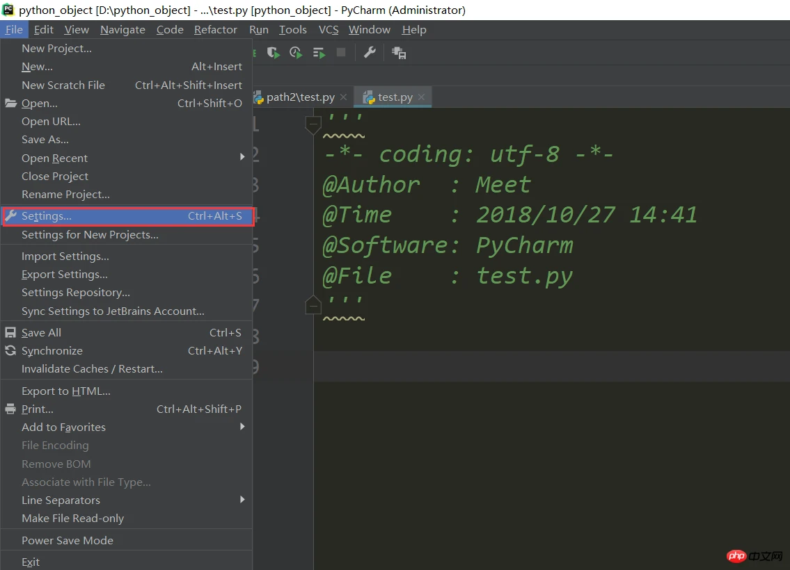790x570 pixels.
Task: Expand the Add to Favorites submenu arrow
Action: point(242,427)
